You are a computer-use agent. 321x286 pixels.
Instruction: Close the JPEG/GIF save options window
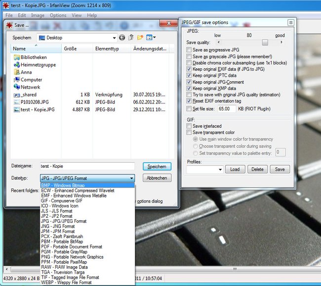[291, 22]
